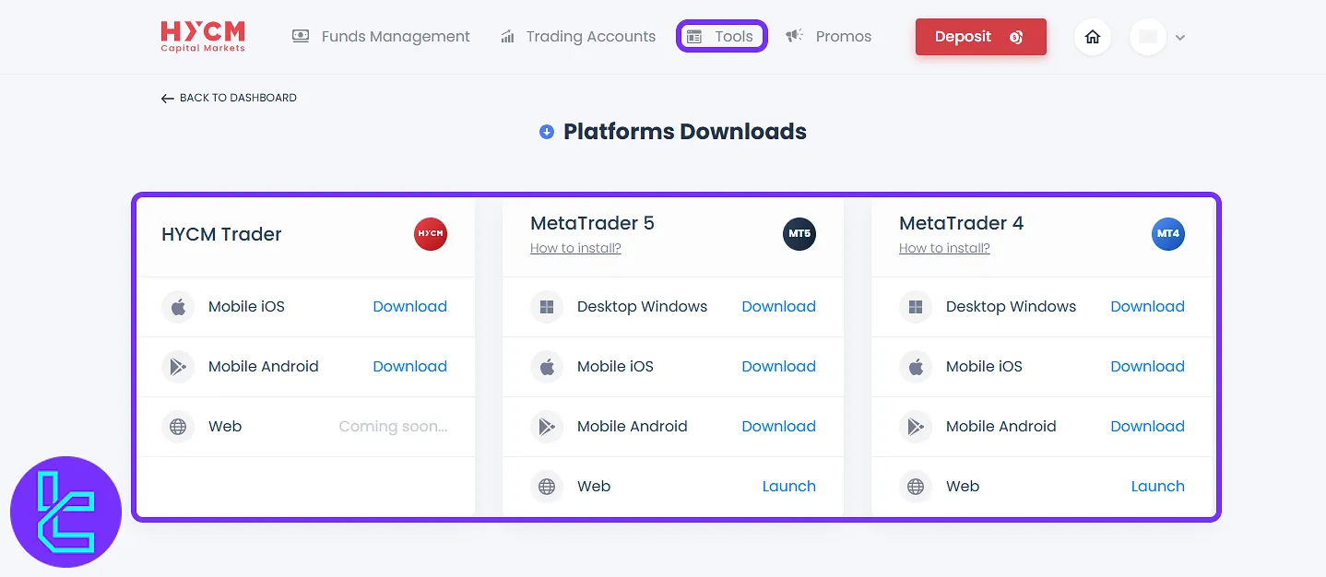The height and width of the screenshot is (577, 1326).
Task: Download MetaTrader 5 Mobile Android
Action: pyautogui.click(x=778, y=427)
